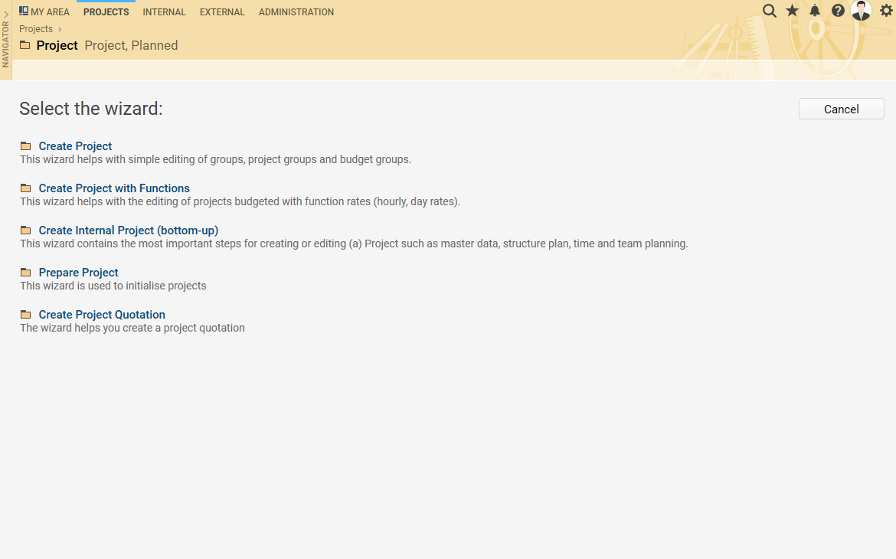The width and height of the screenshot is (896, 559).
Task: Open the EXTERNAL menu
Action: 222,12
